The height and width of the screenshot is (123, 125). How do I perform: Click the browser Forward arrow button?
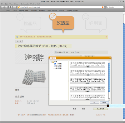6,7
